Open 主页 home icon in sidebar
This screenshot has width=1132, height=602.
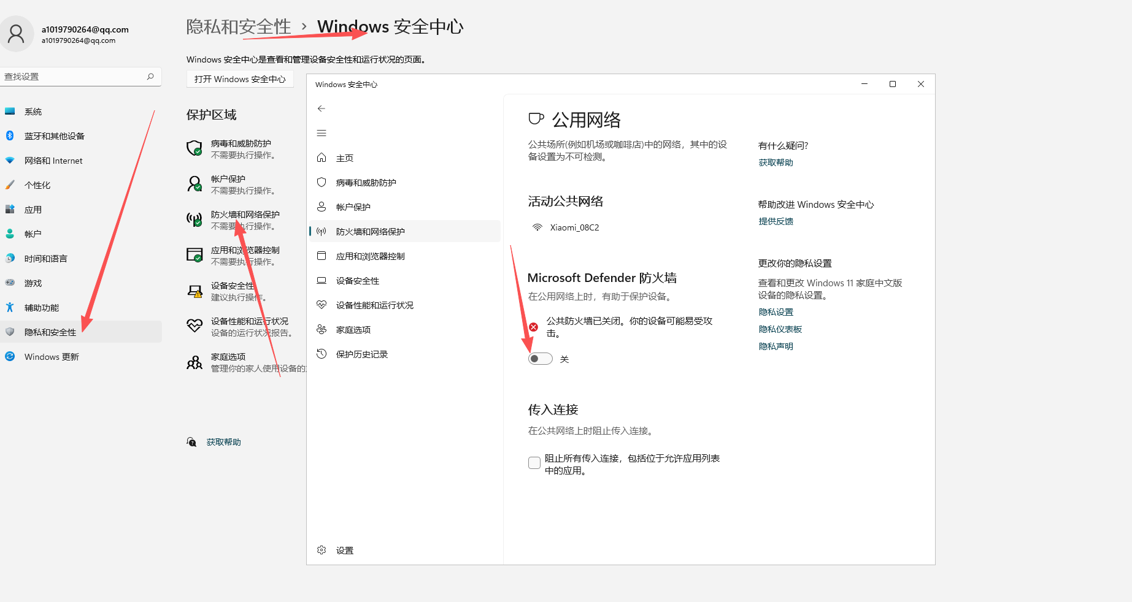pos(322,158)
